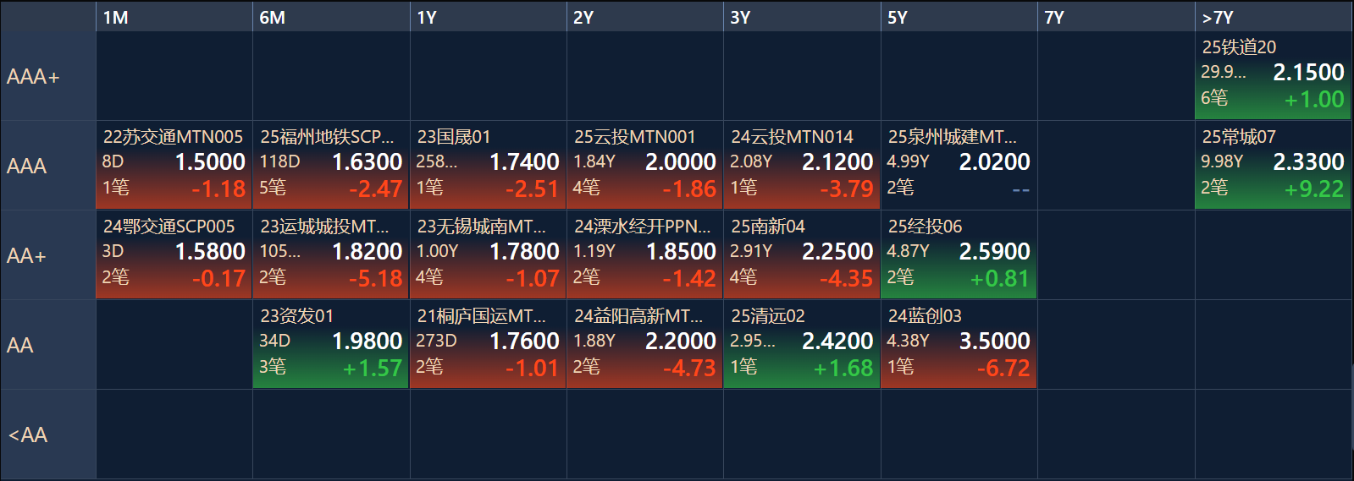Click the 25南新04 bond cell
This screenshot has width=1354, height=481.
(x=802, y=255)
